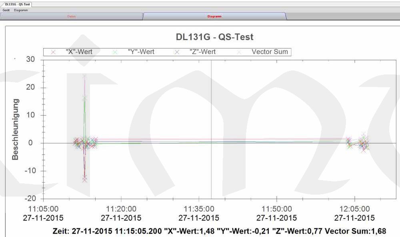Click the Vector Sum legend marker
This screenshot has height=237, width=400.
tap(240, 52)
